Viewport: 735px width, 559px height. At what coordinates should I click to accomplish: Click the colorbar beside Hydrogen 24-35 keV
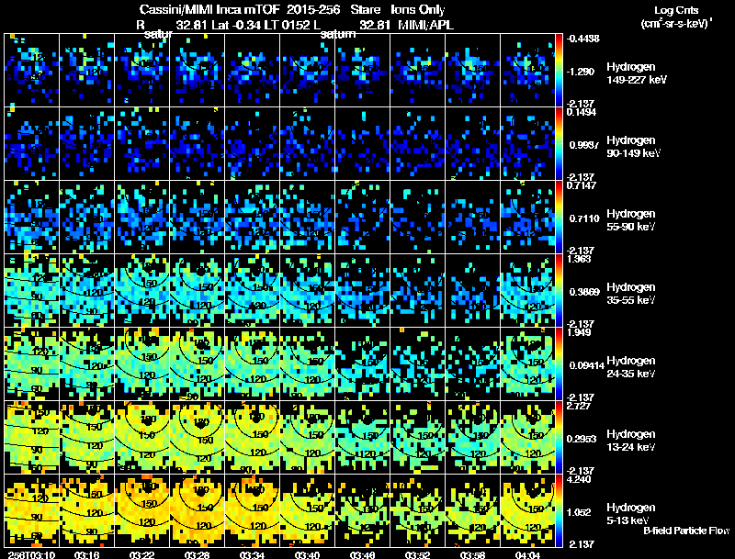559,363
